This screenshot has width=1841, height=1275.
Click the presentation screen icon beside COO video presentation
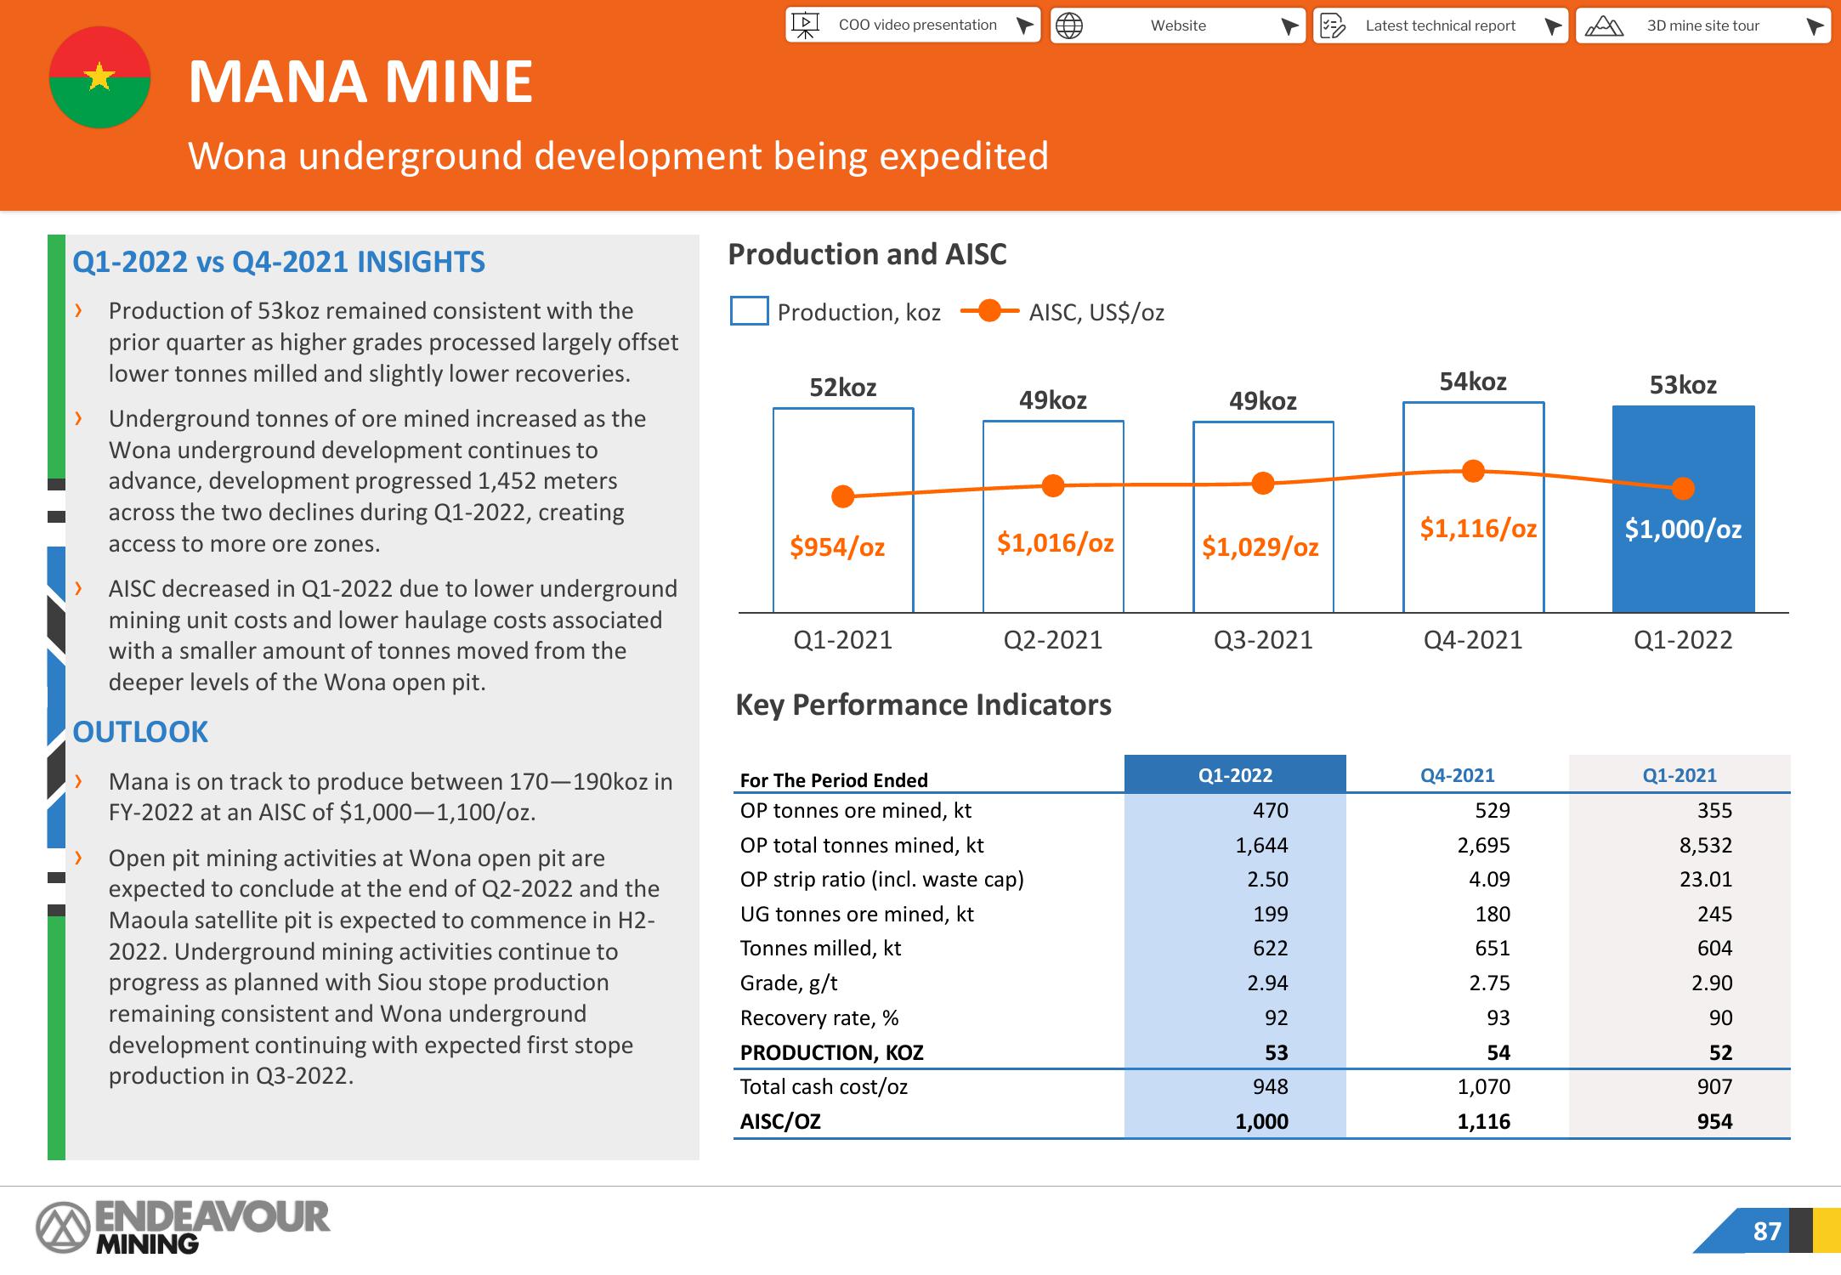[x=805, y=25]
